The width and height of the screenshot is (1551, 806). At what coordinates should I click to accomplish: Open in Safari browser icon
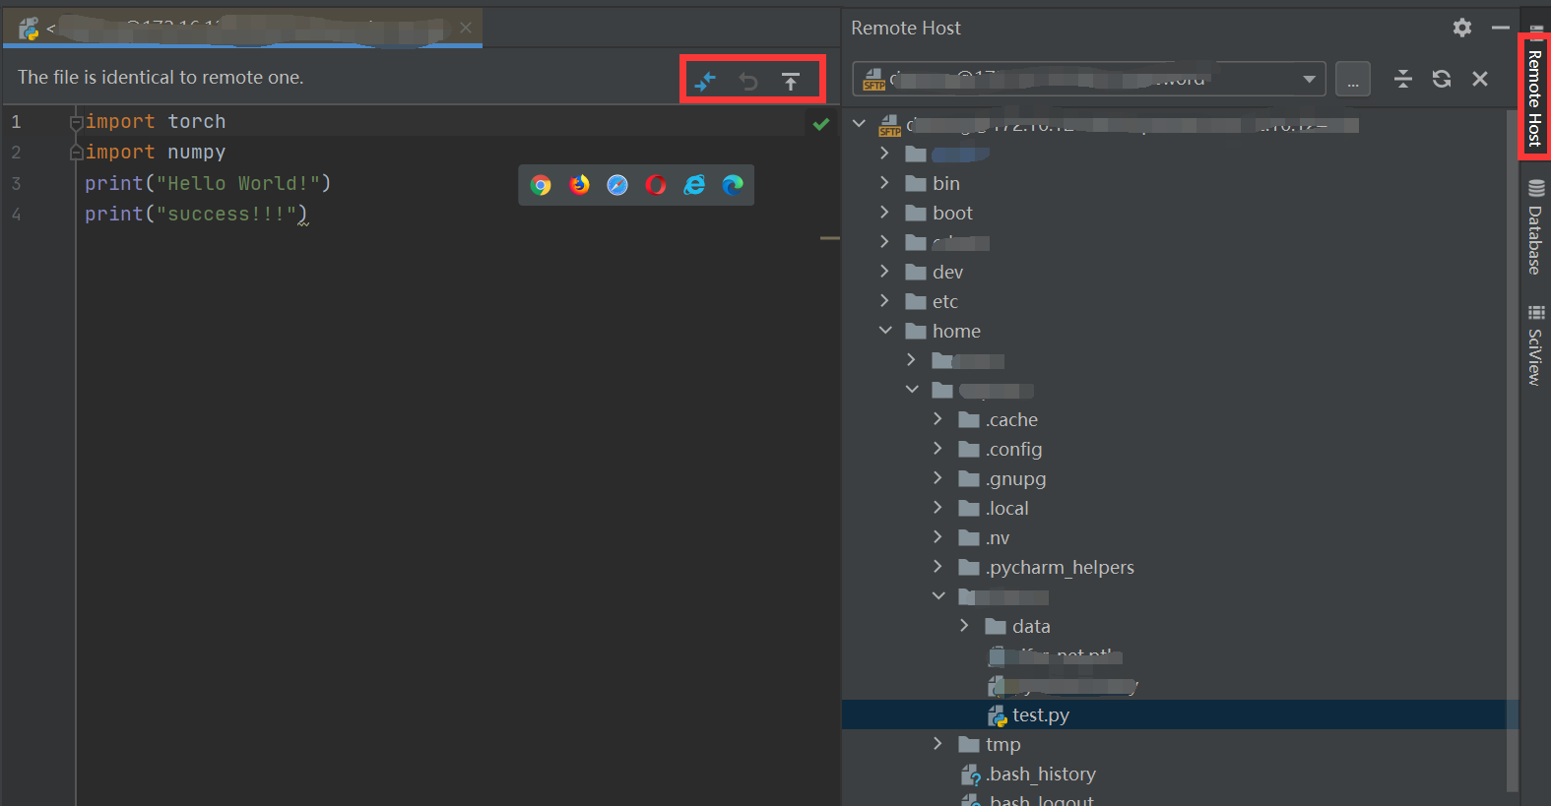point(617,185)
